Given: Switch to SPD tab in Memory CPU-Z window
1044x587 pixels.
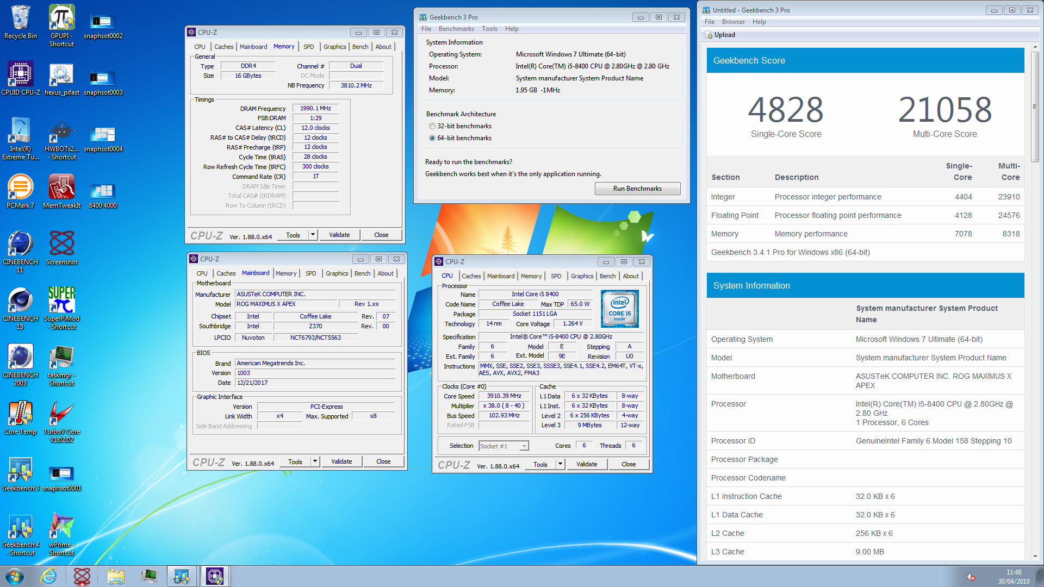Looking at the screenshot, I should coord(309,47).
